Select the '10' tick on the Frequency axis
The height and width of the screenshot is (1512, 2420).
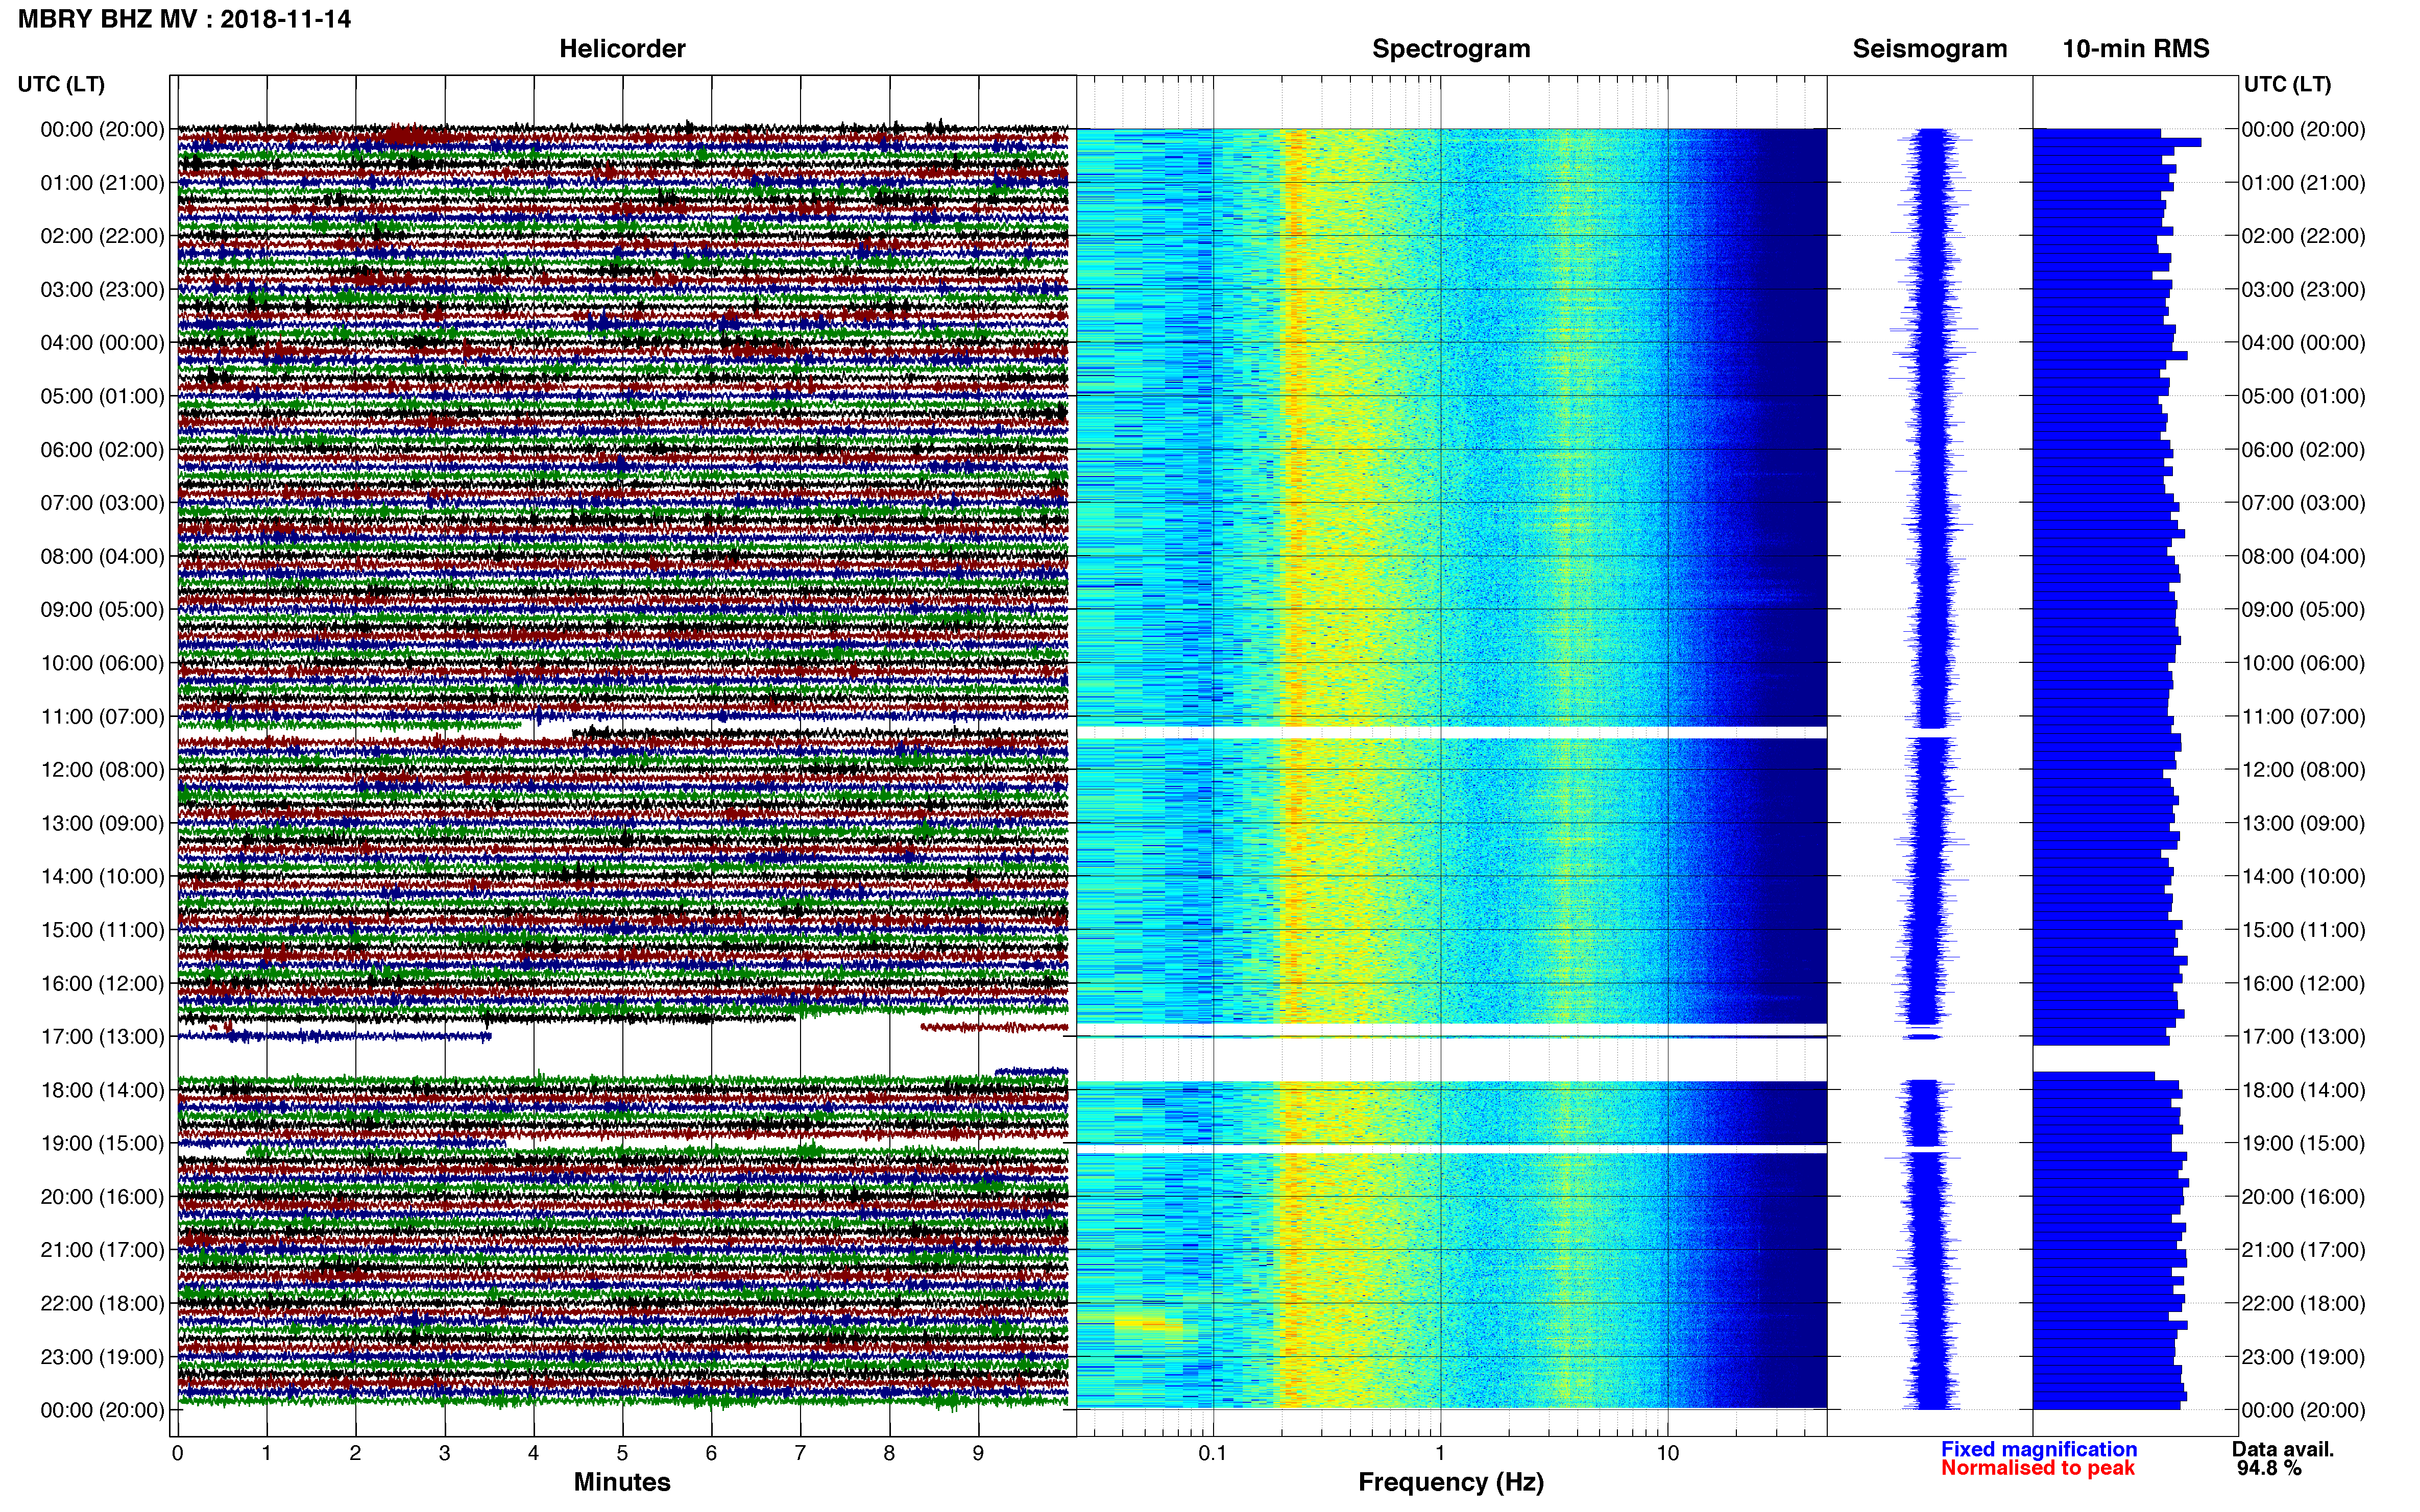[1667, 1453]
